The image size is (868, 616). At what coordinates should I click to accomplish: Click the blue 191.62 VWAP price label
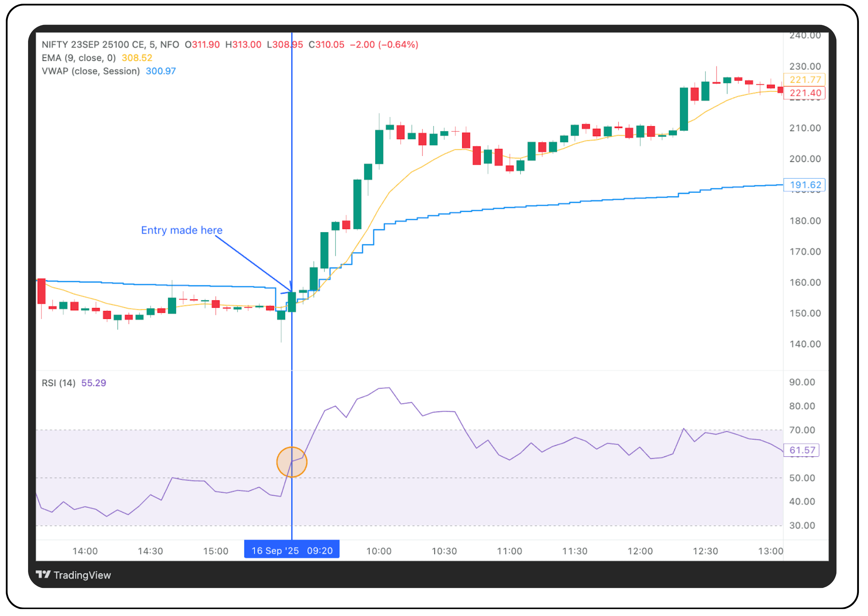805,185
